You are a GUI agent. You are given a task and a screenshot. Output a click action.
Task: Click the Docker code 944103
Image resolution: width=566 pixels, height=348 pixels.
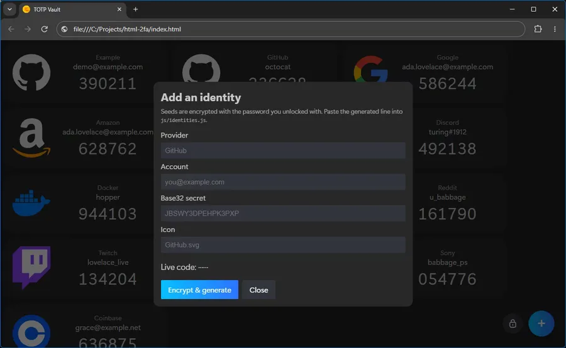pos(108,214)
